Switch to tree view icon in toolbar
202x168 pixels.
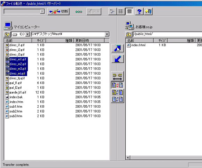click(112, 11)
